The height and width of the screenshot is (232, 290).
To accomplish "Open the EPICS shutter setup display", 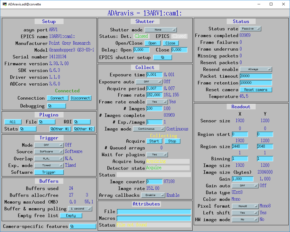I will coord(163,57).
